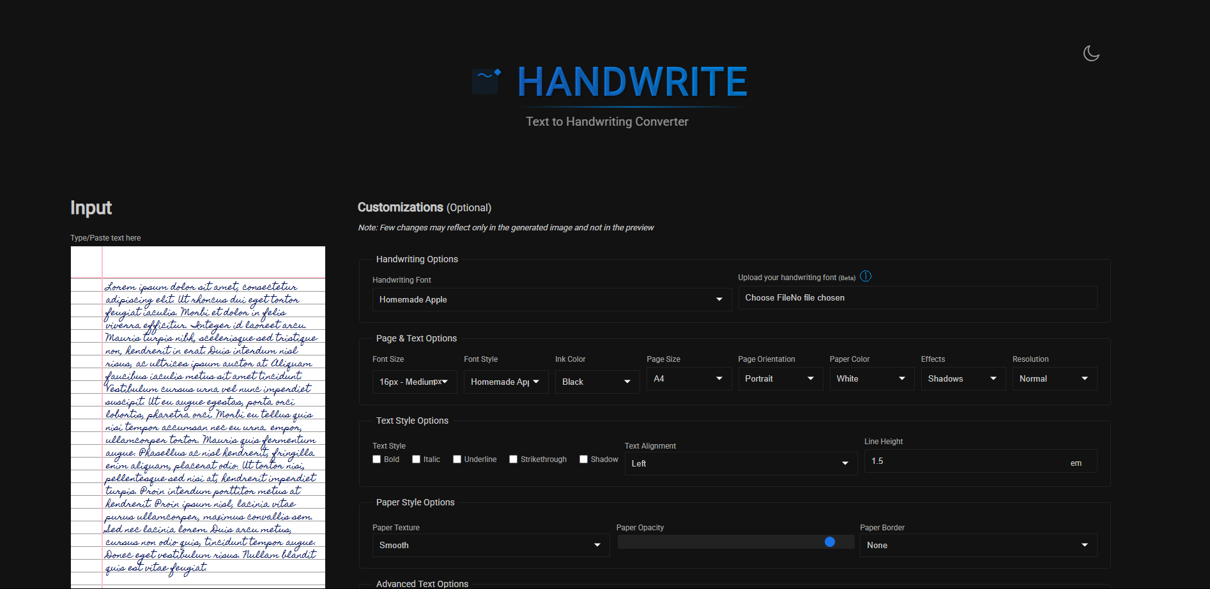Image resolution: width=1210 pixels, height=589 pixels.
Task: Enable the Strikethrough checkbox
Action: [513, 459]
